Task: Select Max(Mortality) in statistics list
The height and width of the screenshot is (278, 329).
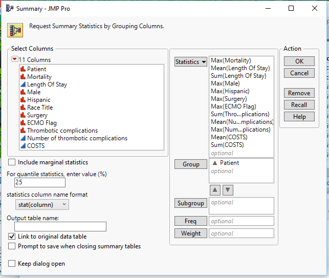Action: click(231, 60)
